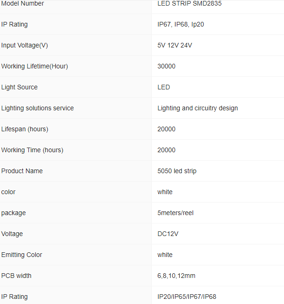Select the 'DC12V' voltage value
The height and width of the screenshot is (304, 284).
tap(168, 234)
